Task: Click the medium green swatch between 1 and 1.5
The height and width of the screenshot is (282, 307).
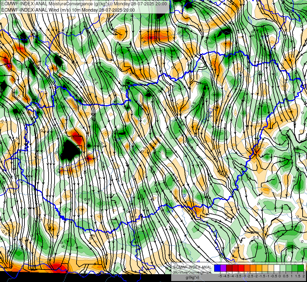Action: click(295, 268)
